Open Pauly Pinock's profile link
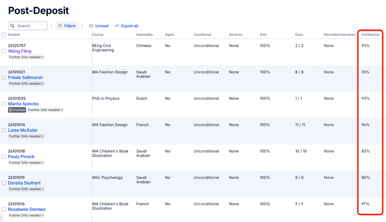 (x=21, y=156)
